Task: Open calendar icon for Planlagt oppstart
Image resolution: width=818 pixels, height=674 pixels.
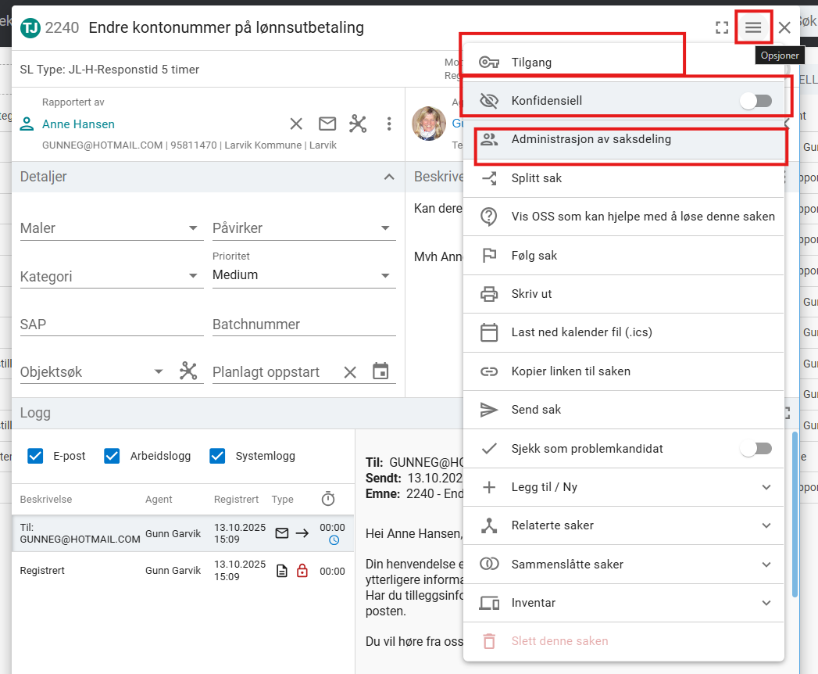Action: click(x=380, y=371)
